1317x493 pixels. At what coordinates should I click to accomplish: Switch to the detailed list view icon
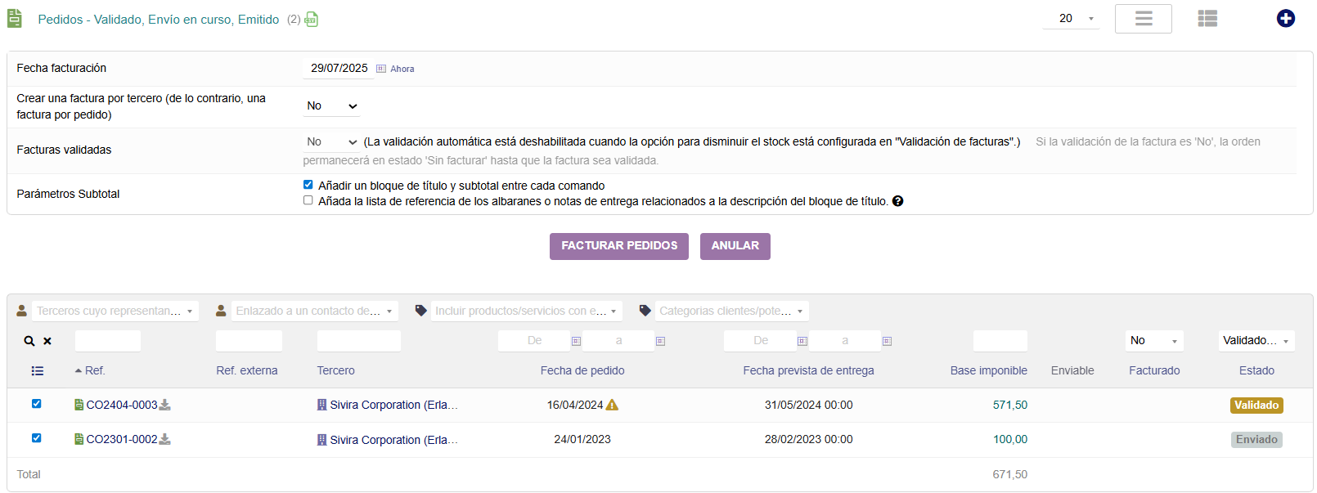(1207, 19)
